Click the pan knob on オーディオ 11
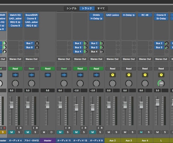Screen dimensions: 173x143 tap(64, 84)
